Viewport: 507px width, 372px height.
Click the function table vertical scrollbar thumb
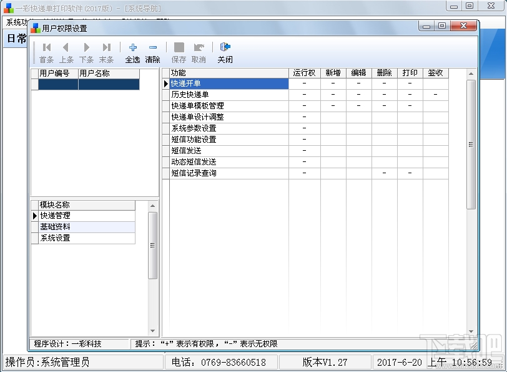pyautogui.click(x=471, y=145)
